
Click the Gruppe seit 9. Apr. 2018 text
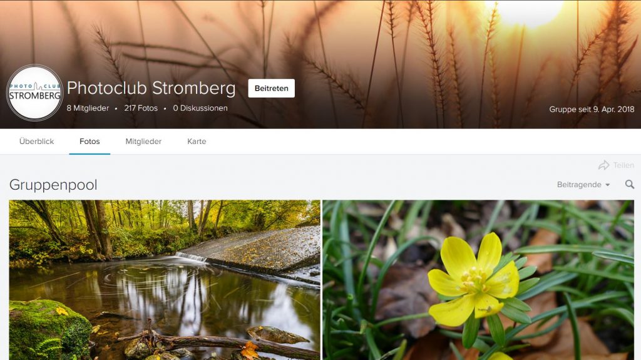click(592, 110)
